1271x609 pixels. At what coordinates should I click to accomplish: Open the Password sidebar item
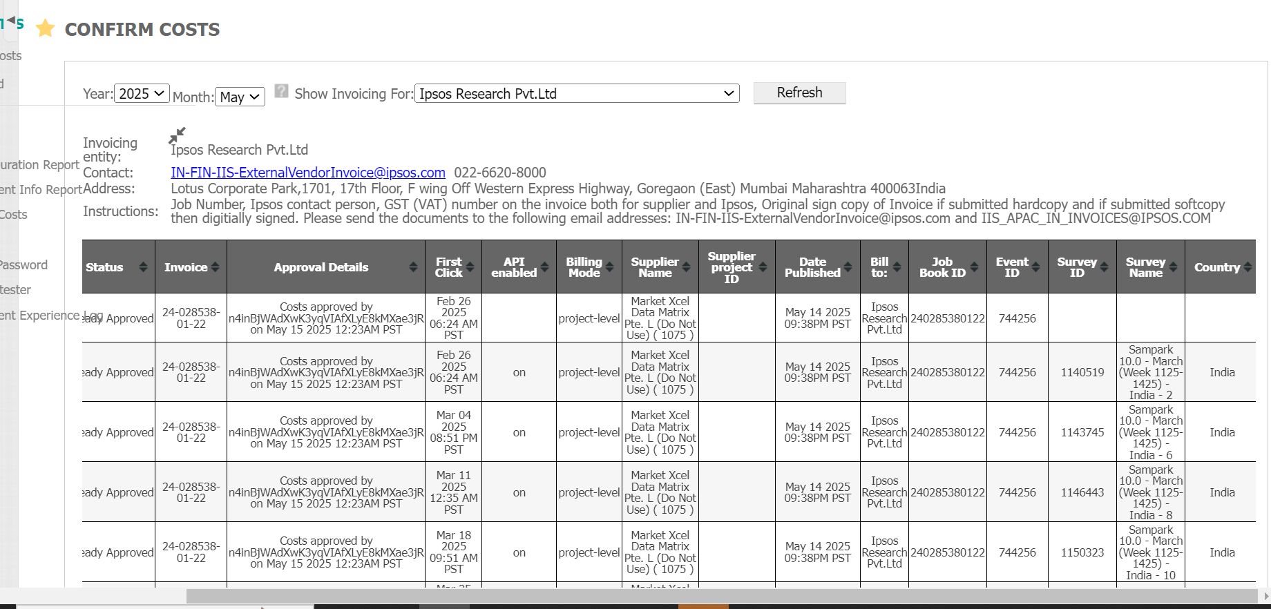click(24, 265)
